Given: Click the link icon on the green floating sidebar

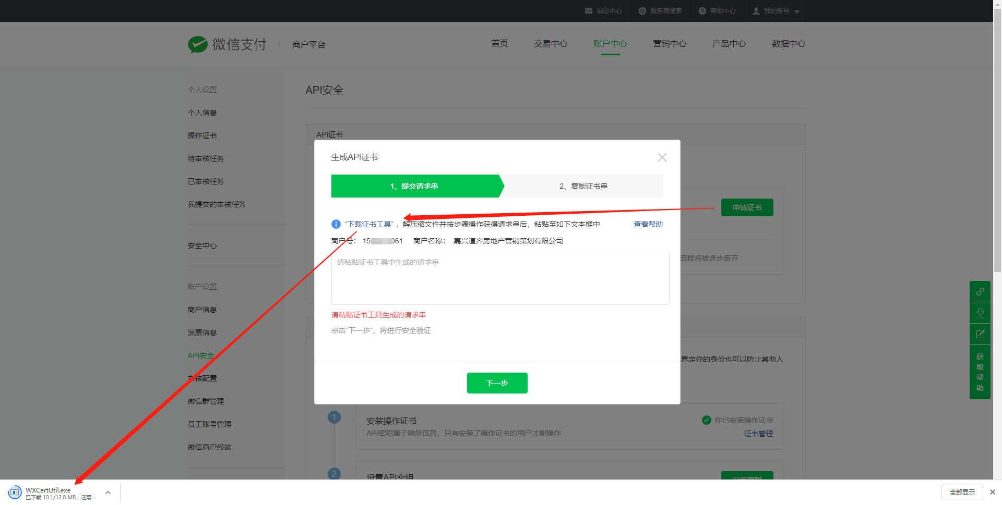Looking at the screenshot, I should pyautogui.click(x=980, y=291).
